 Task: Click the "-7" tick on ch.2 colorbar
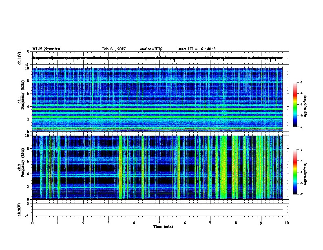(301, 194)
